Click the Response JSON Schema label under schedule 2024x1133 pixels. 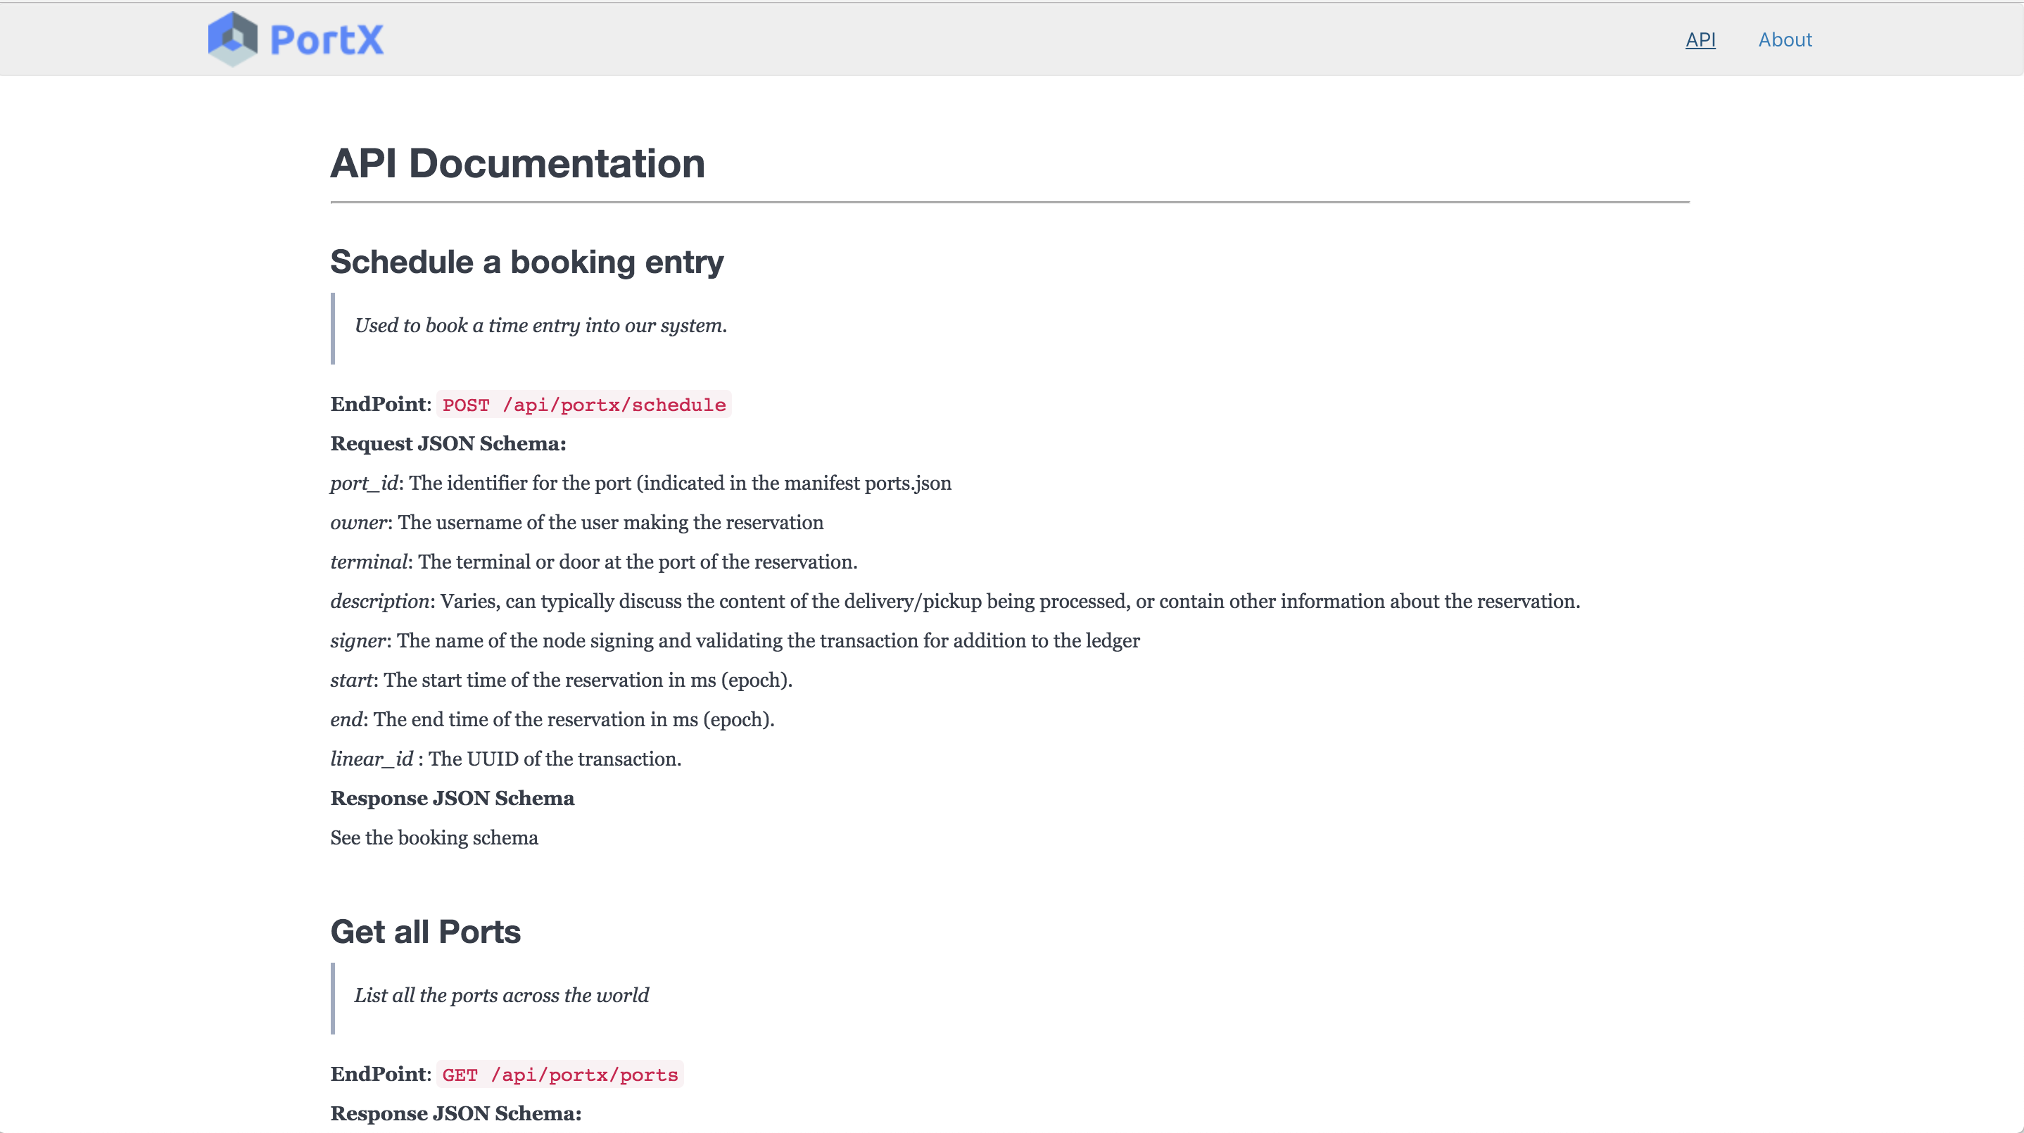coord(452,798)
